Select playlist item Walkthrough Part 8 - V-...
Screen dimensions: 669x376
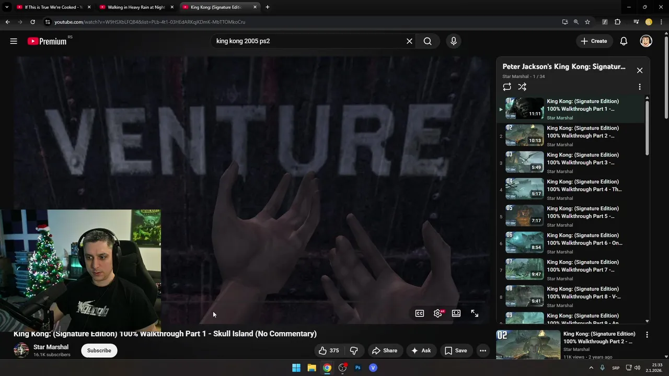pos(572,297)
